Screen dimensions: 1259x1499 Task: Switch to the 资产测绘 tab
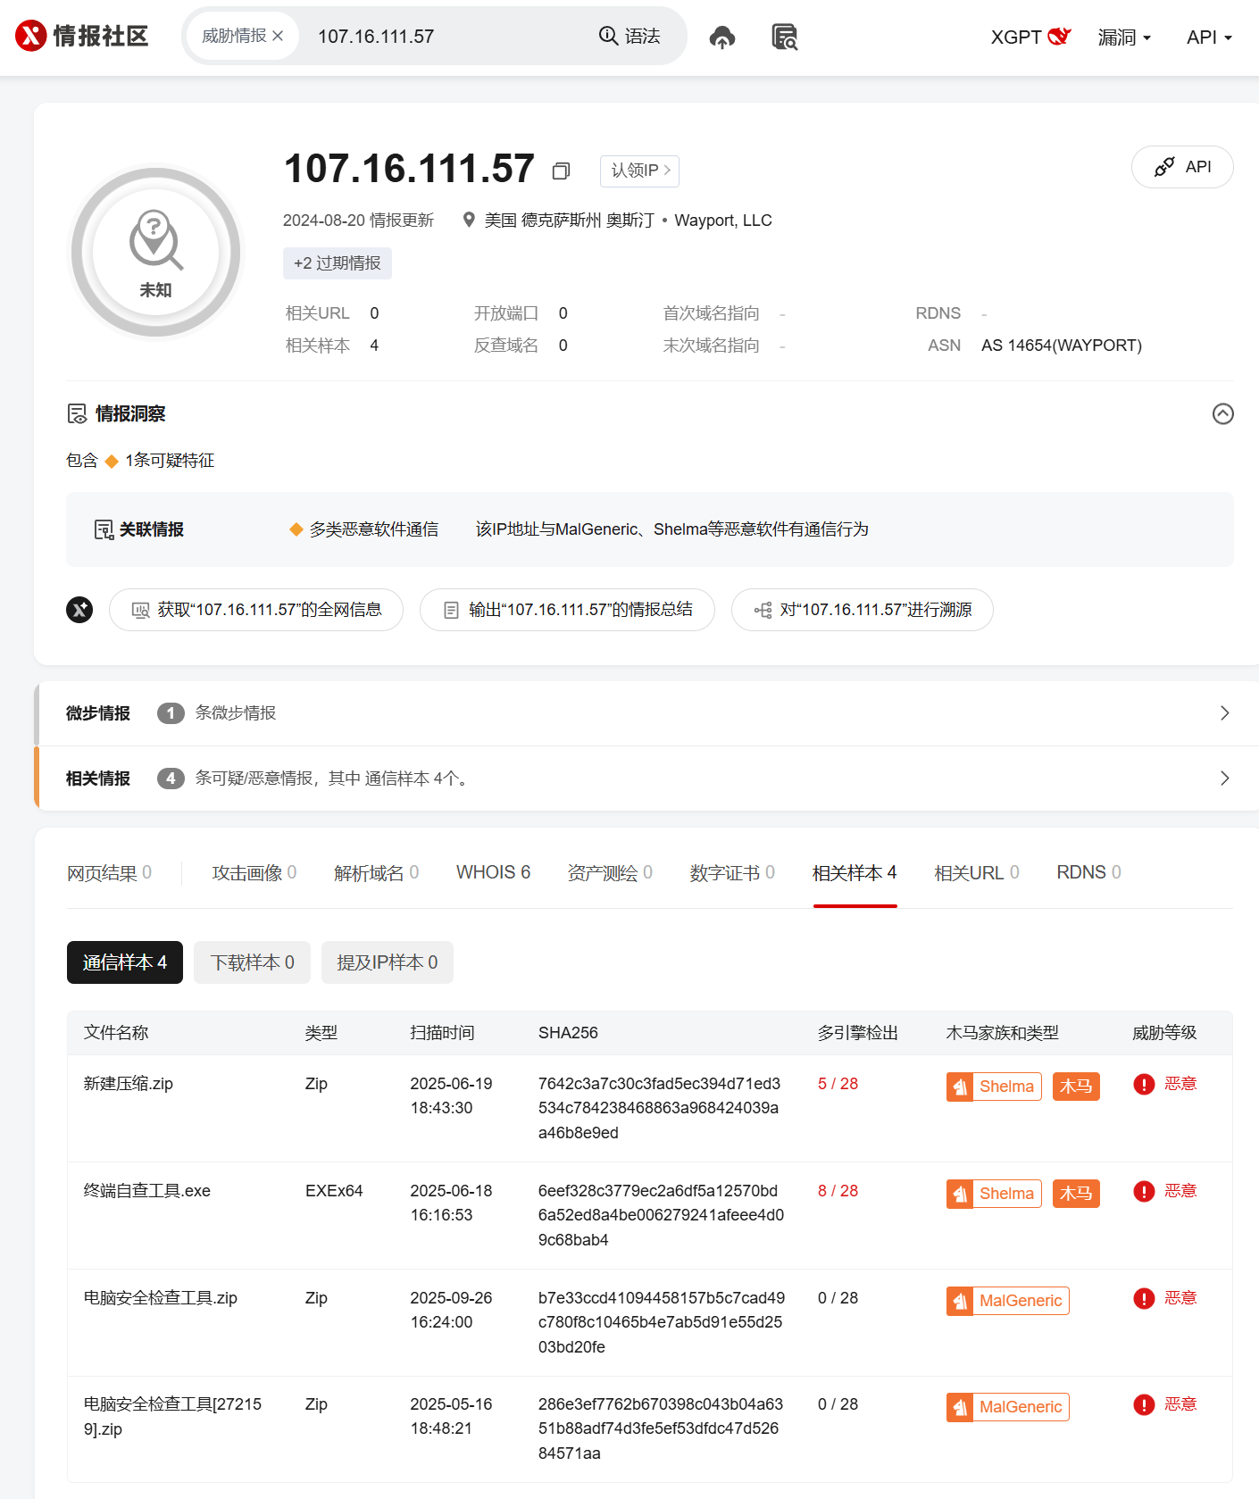point(610,872)
